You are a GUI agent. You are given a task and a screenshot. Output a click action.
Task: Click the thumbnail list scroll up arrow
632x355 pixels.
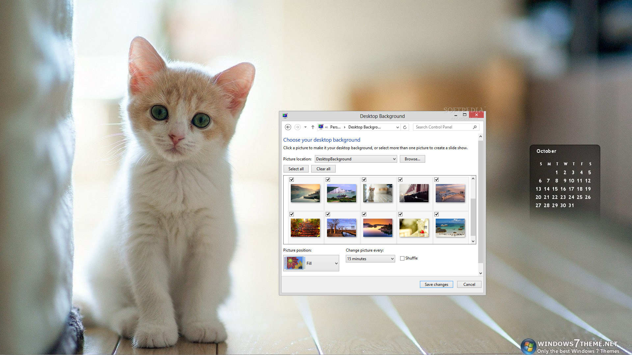coord(473,179)
